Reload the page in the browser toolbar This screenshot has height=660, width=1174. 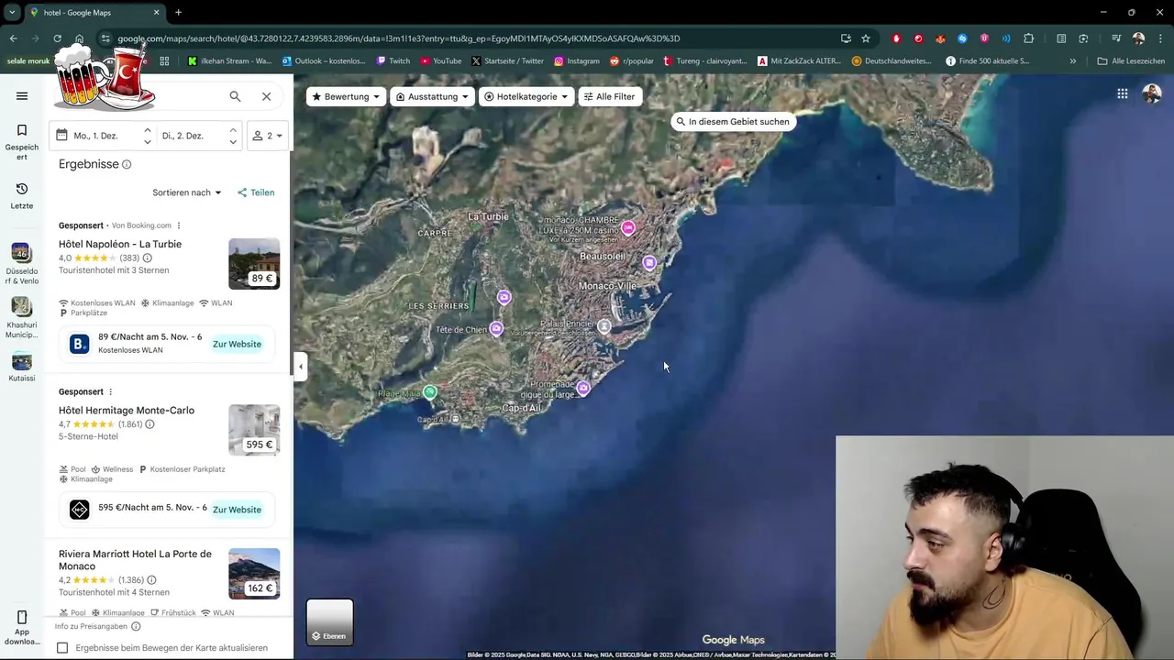tap(57, 38)
